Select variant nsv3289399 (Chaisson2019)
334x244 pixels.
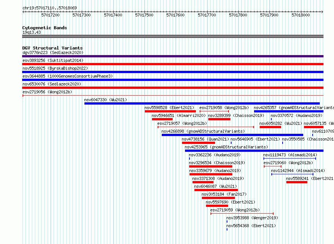point(236,115)
